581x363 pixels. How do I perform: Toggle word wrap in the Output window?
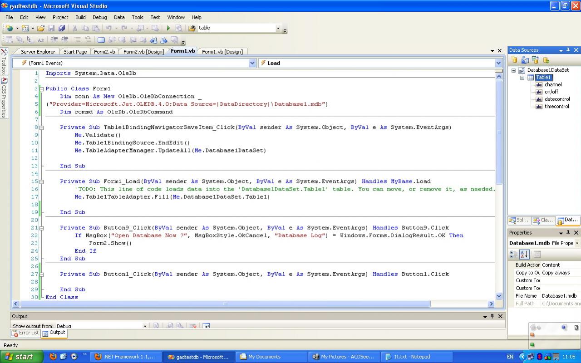pos(206,326)
